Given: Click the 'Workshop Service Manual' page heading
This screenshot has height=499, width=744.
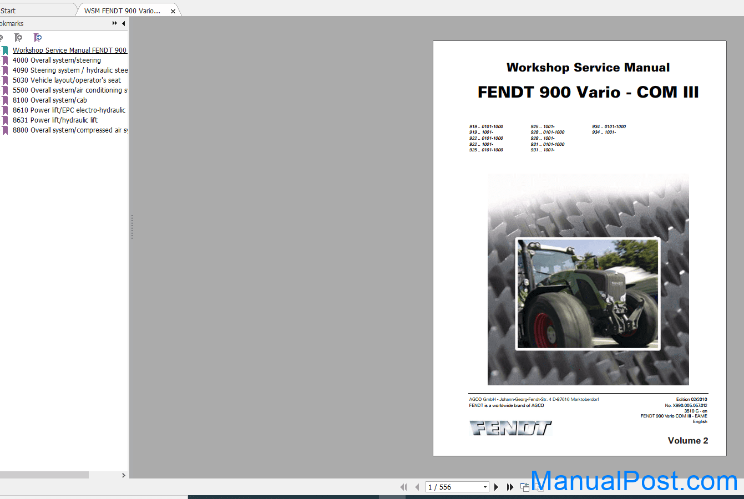Looking at the screenshot, I should point(588,68).
